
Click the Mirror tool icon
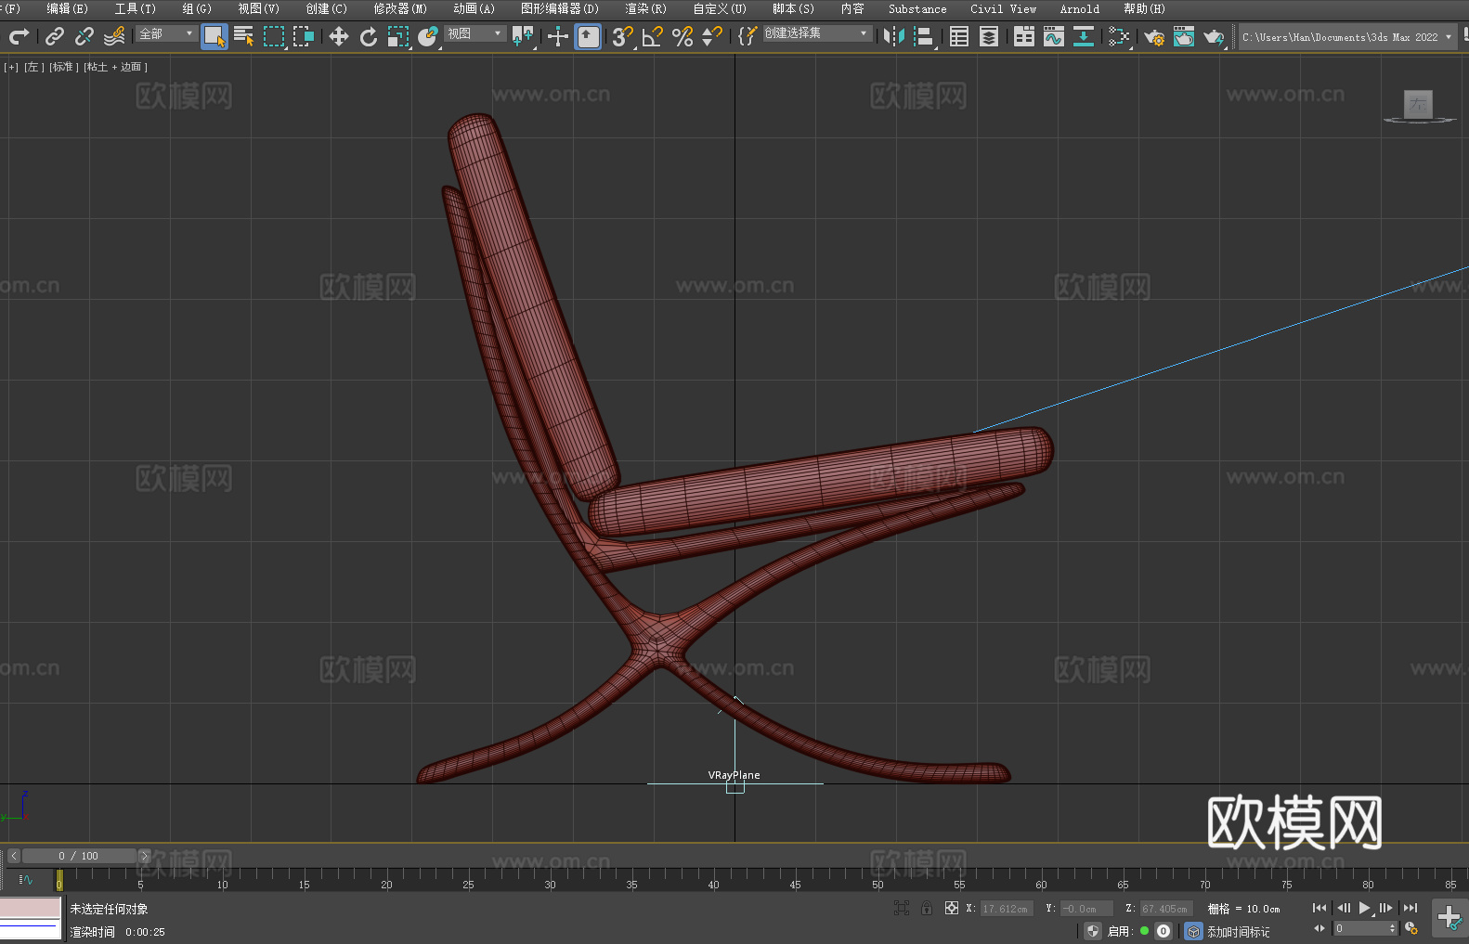894,36
